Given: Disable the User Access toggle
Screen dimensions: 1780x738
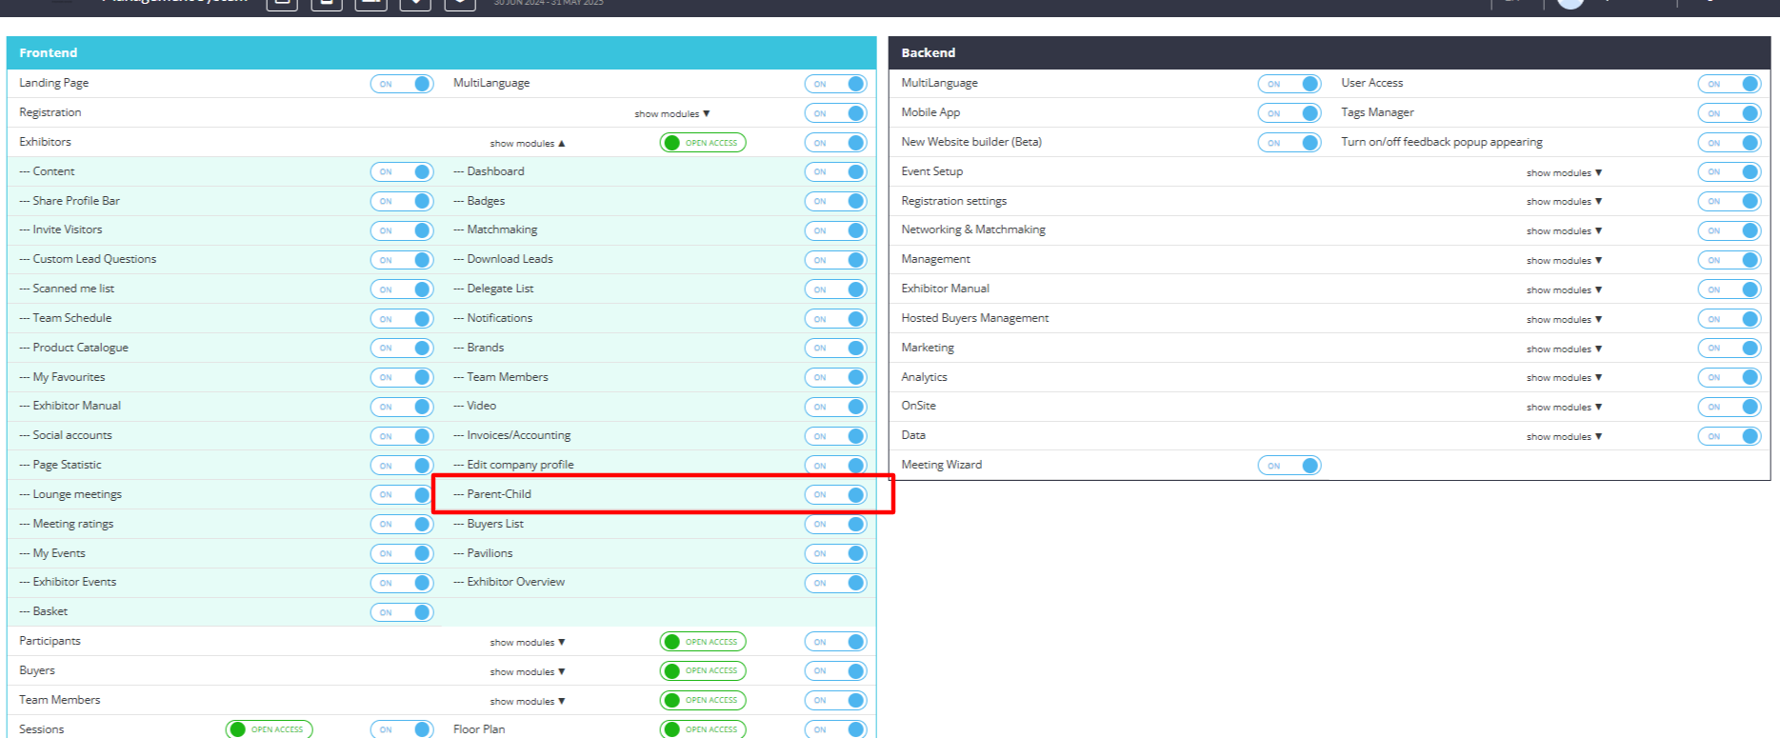Looking at the screenshot, I should click(x=1729, y=84).
